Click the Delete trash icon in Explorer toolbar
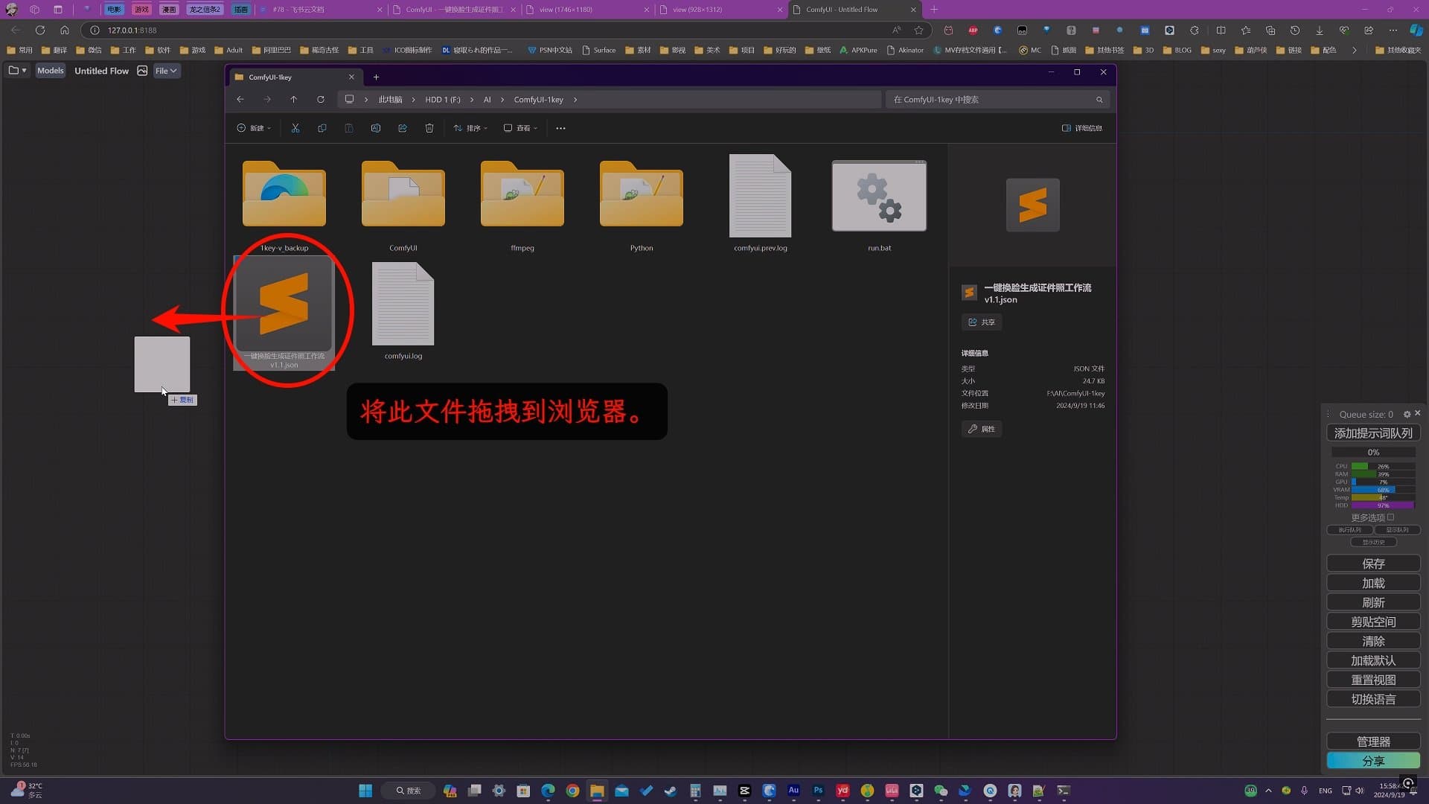 point(429,128)
